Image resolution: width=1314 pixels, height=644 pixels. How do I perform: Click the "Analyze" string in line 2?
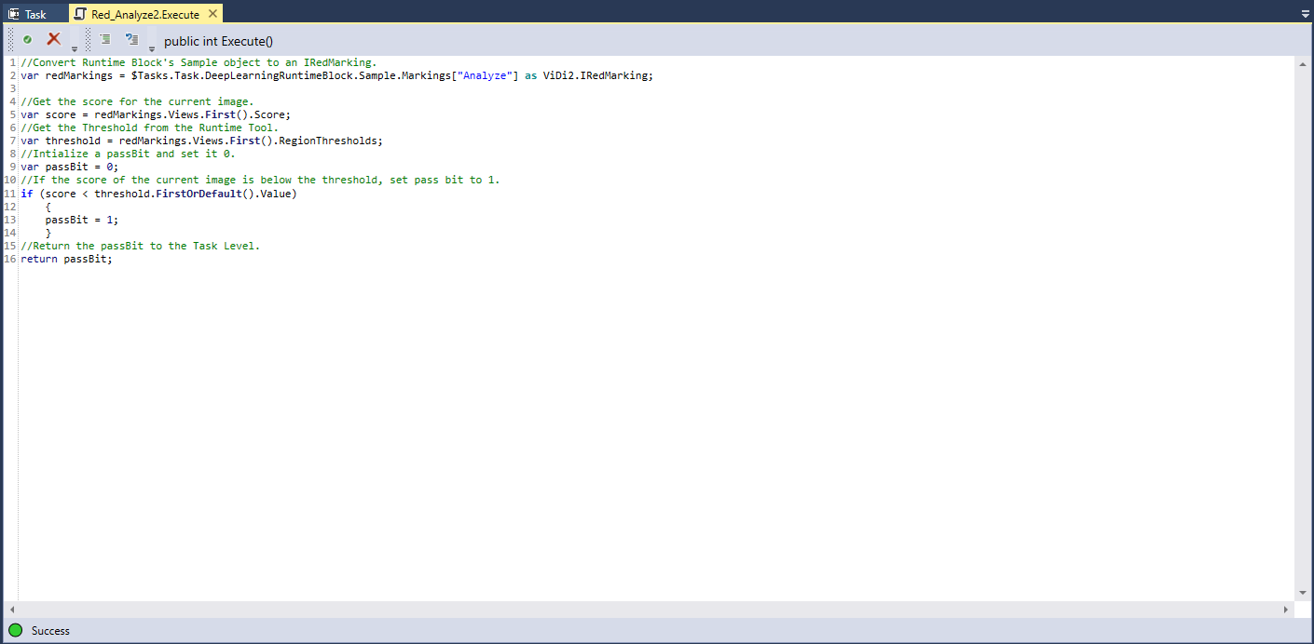(x=487, y=75)
